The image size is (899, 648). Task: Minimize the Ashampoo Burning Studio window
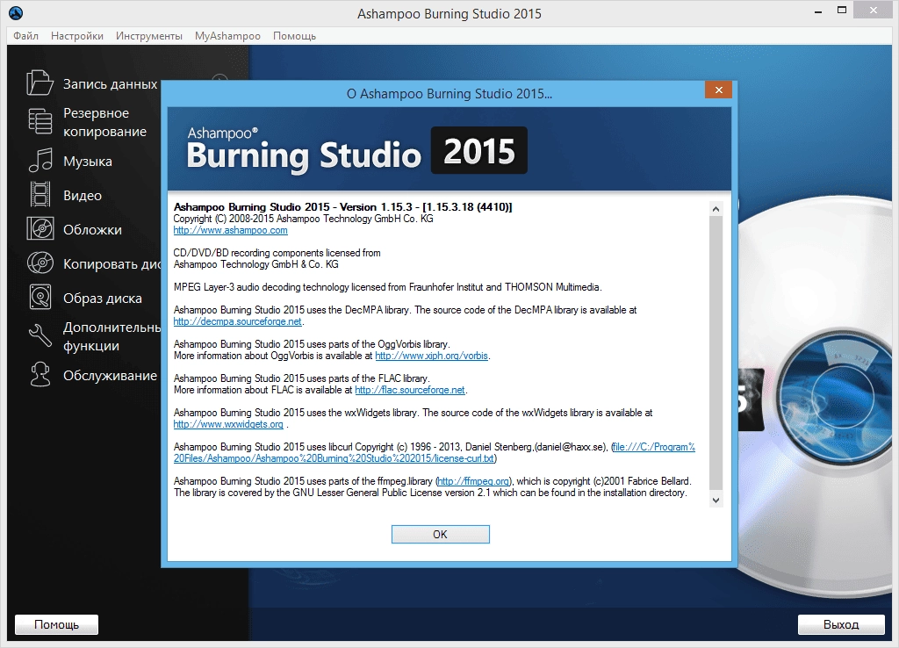pyautogui.click(x=817, y=11)
